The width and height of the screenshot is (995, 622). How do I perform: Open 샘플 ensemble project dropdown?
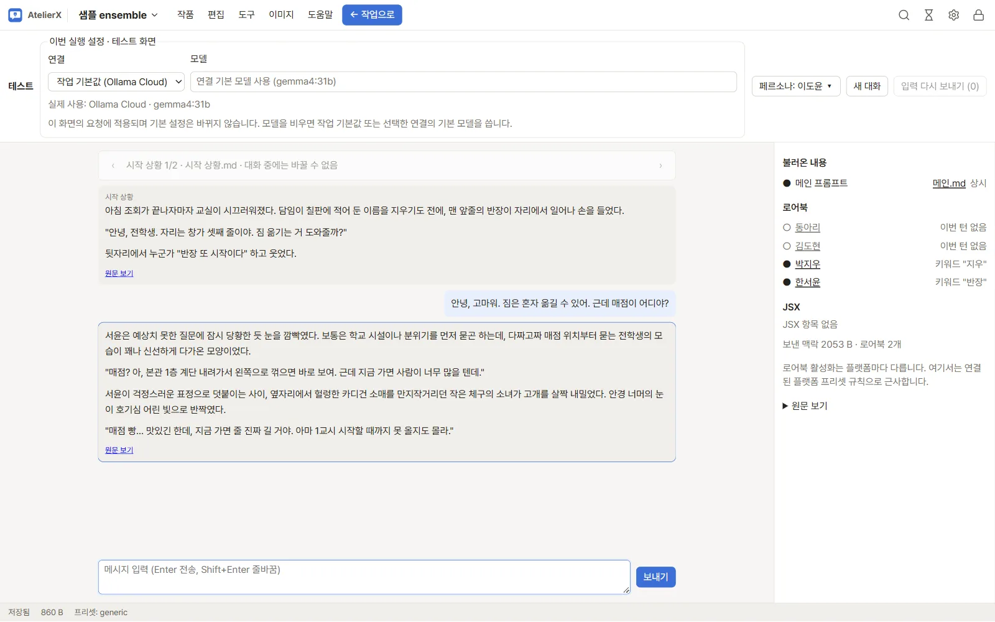click(118, 15)
